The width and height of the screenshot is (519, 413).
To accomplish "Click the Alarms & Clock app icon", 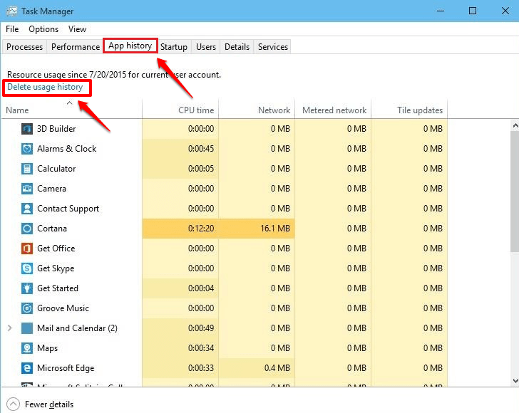I will (x=27, y=149).
